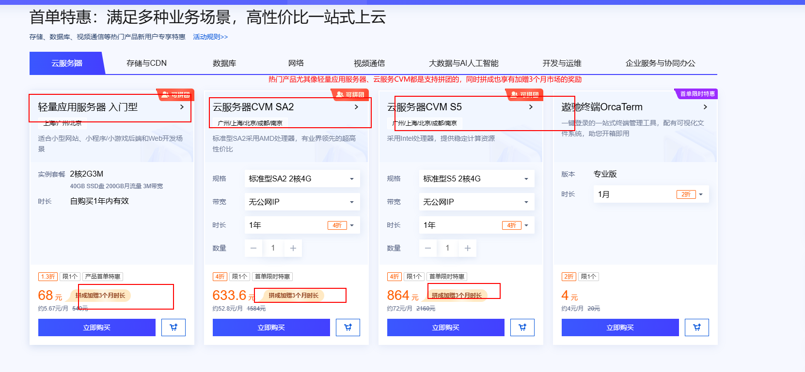Click 产品首单特惠 tag

pyautogui.click(x=103, y=277)
